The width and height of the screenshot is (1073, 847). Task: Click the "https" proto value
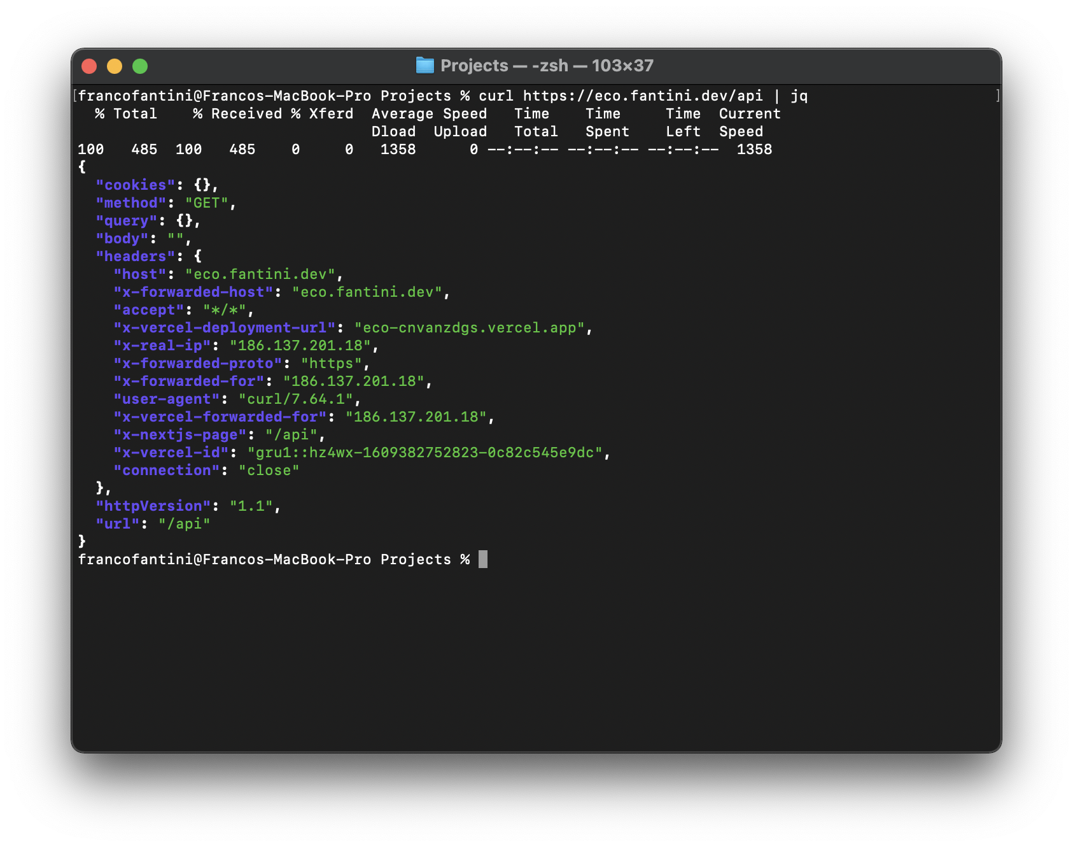pyautogui.click(x=331, y=363)
